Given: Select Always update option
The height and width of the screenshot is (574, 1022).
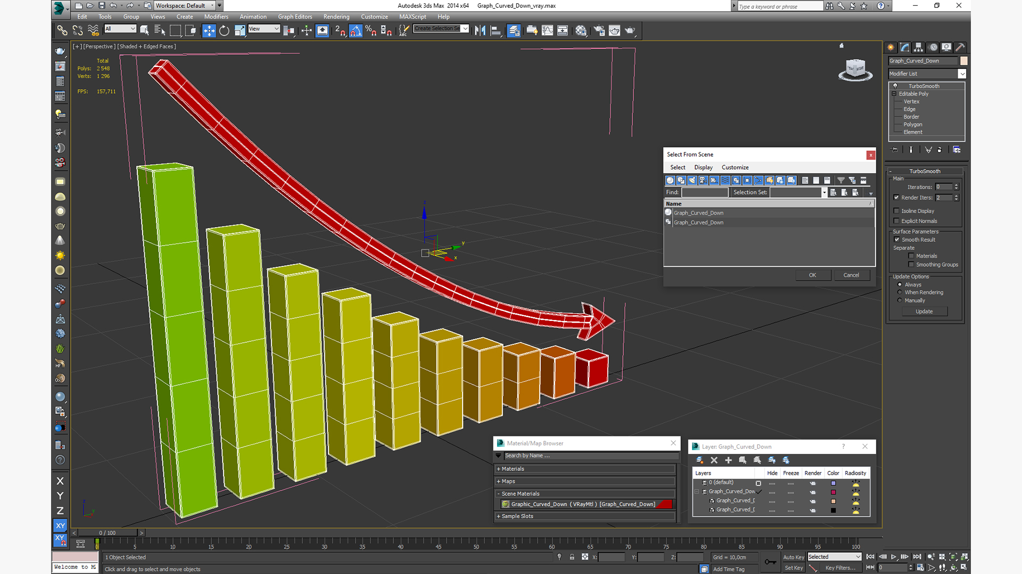Looking at the screenshot, I should coord(900,285).
